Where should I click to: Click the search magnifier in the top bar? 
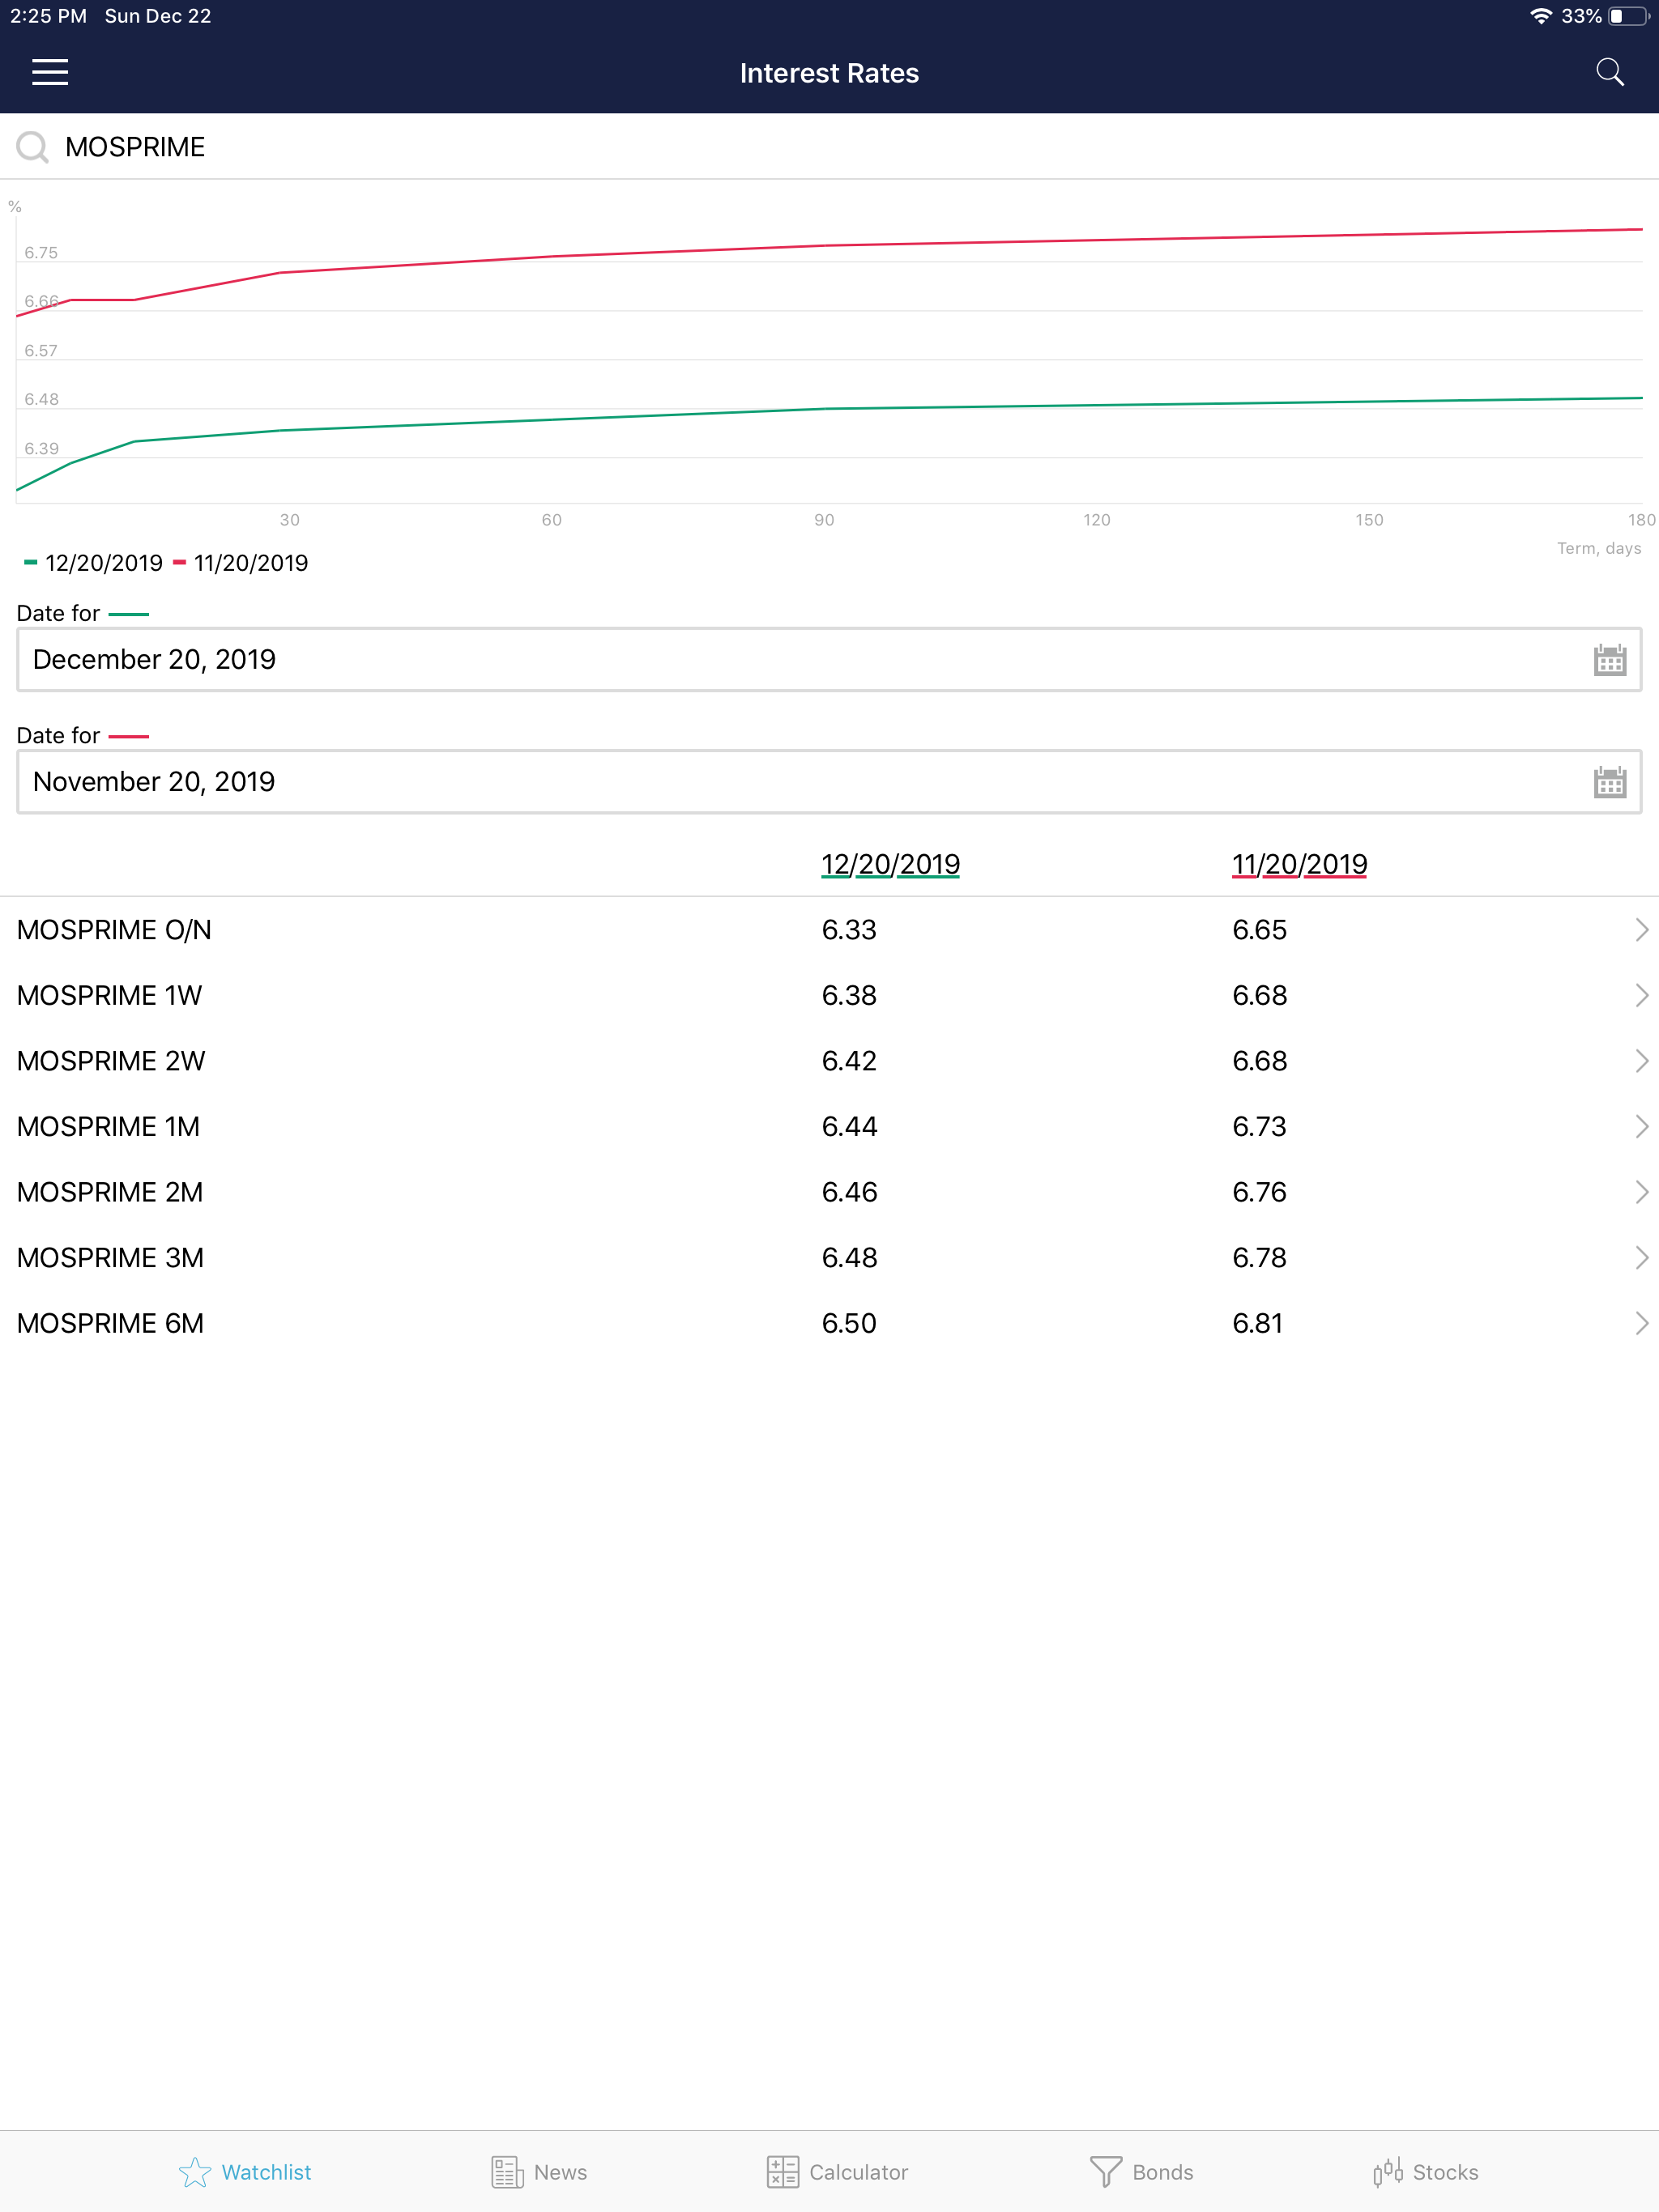pos(1611,71)
